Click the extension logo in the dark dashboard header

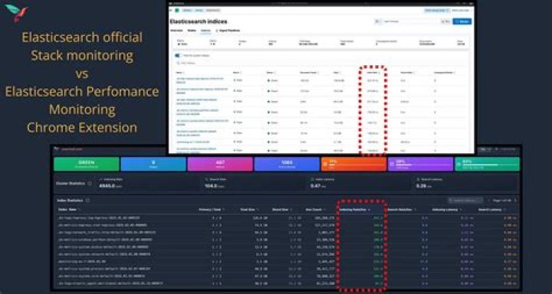[56, 149]
